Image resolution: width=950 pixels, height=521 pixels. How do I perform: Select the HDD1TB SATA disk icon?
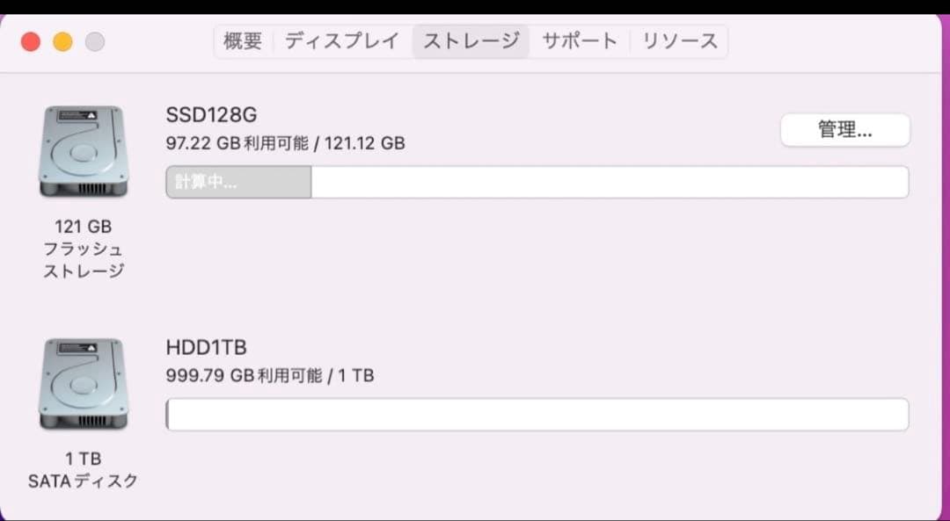pyautogui.click(x=84, y=383)
